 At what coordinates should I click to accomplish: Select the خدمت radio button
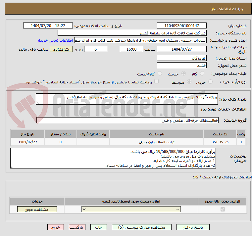coord(183,73)
